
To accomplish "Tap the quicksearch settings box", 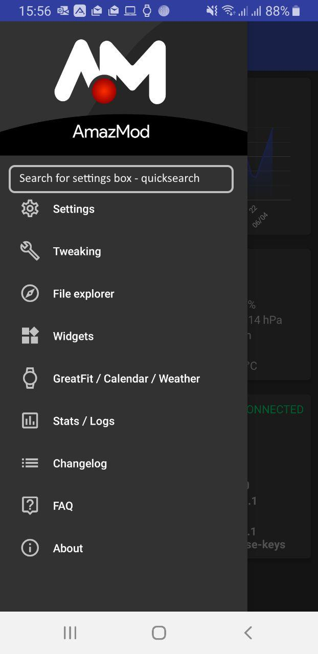I will click(121, 178).
